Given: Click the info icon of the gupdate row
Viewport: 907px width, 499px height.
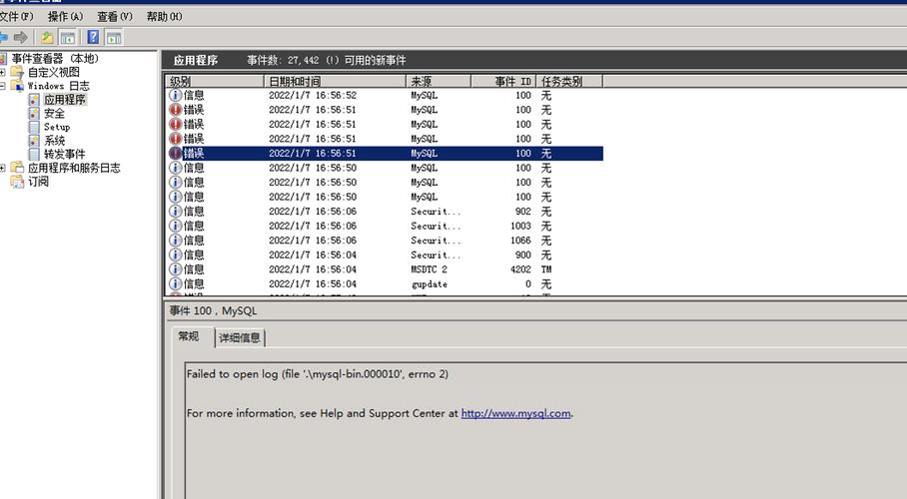Looking at the screenshot, I should point(175,283).
